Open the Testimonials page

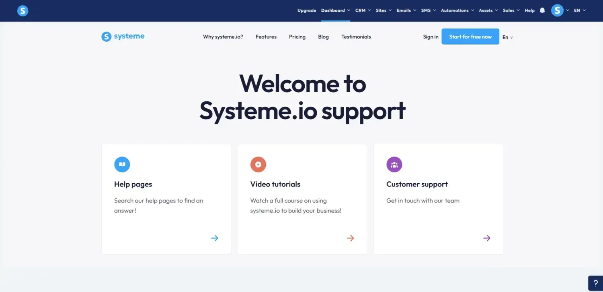356,36
